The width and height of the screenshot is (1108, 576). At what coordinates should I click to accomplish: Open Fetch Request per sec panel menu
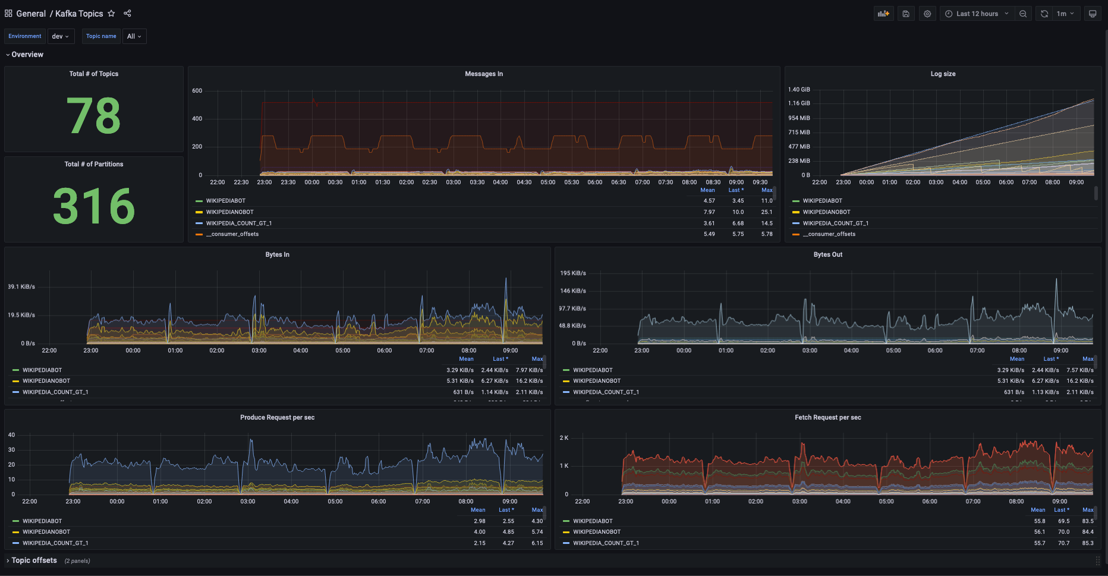click(828, 417)
